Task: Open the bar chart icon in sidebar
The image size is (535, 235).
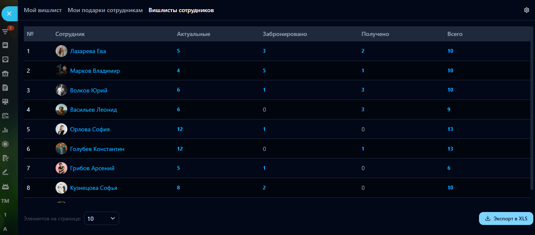Action: pyautogui.click(x=5, y=130)
